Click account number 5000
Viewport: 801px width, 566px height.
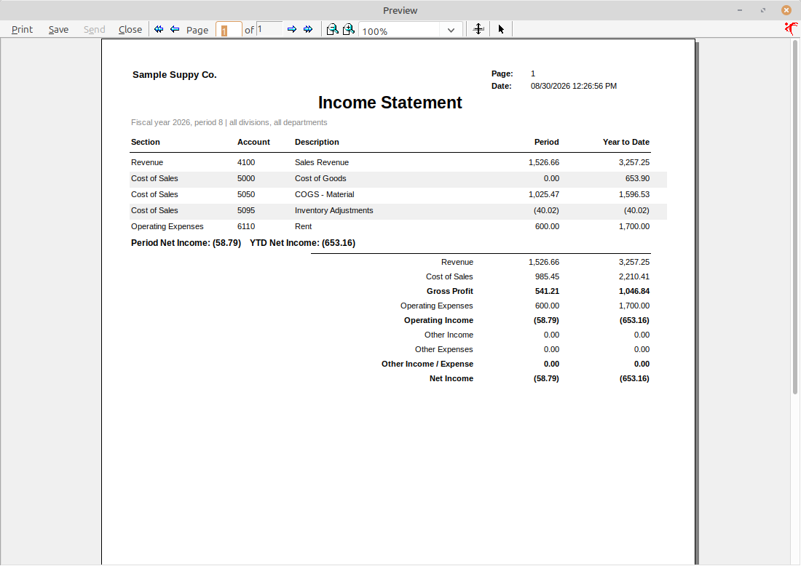pos(245,178)
